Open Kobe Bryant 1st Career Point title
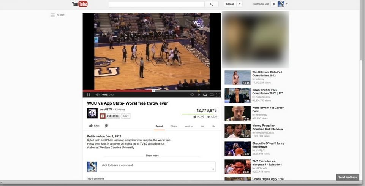 (268, 109)
